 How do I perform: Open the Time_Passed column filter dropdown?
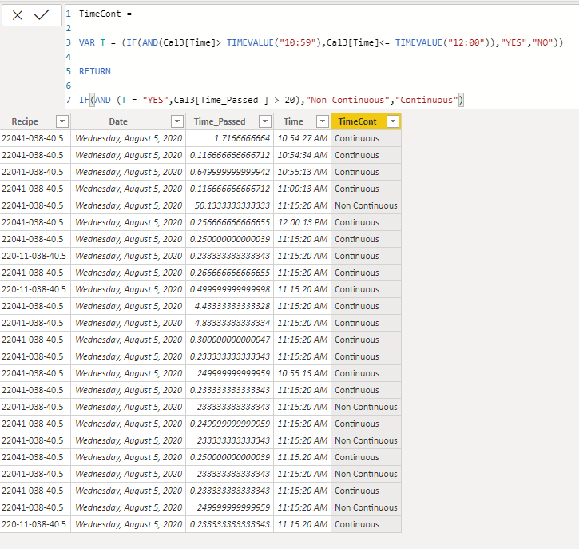click(x=265, y=121)
